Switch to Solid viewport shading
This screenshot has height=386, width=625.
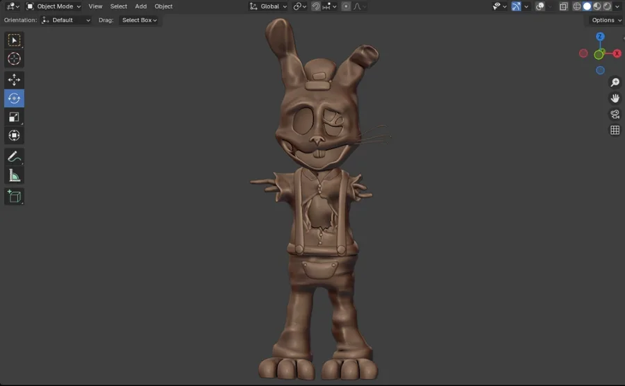tap(587, 6)
